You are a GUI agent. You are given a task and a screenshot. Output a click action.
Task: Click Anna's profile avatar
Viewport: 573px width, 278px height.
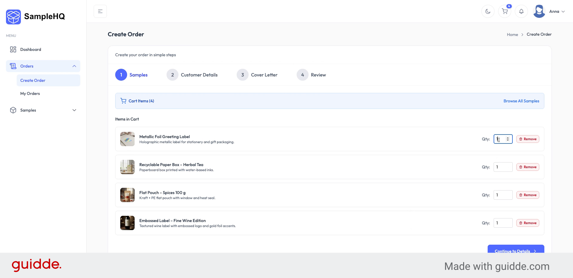pos(539,11)
